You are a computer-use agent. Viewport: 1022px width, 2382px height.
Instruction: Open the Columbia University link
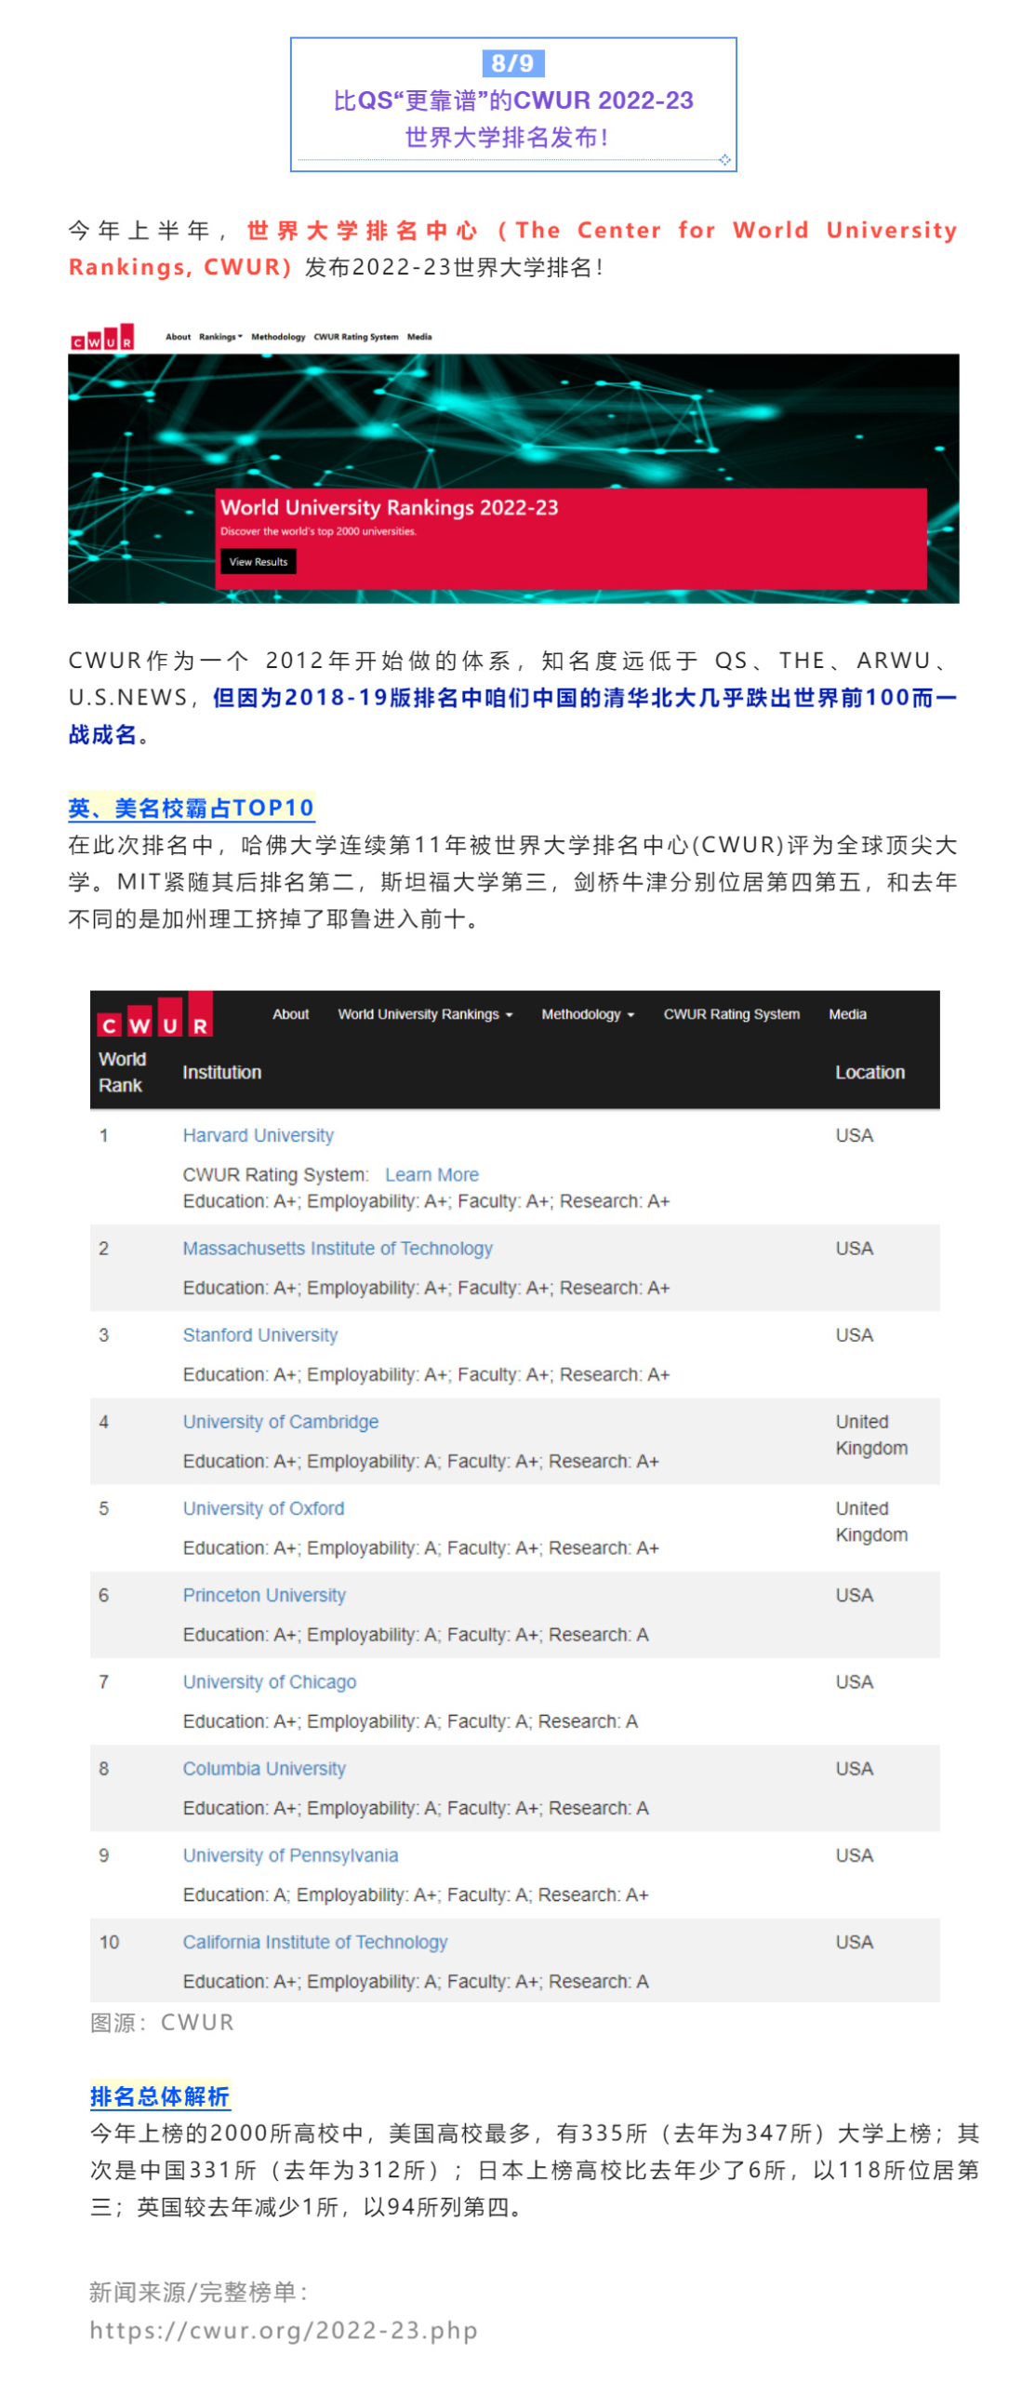point(264,1768)
